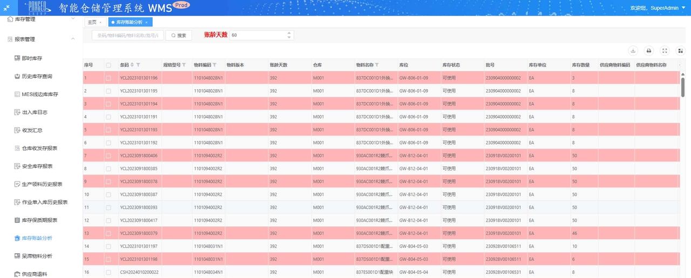Check the box for row CSH2024010200022
Viewport: 691px width, 278px height.
coord(109,272)
